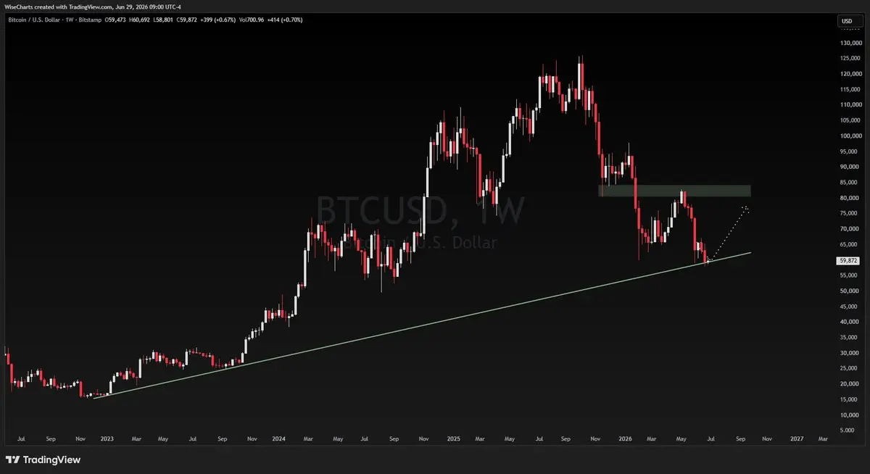The image size is (870, 474).
Task: Click the volume reading Vol700.96
Action: (x=252, y=20)
